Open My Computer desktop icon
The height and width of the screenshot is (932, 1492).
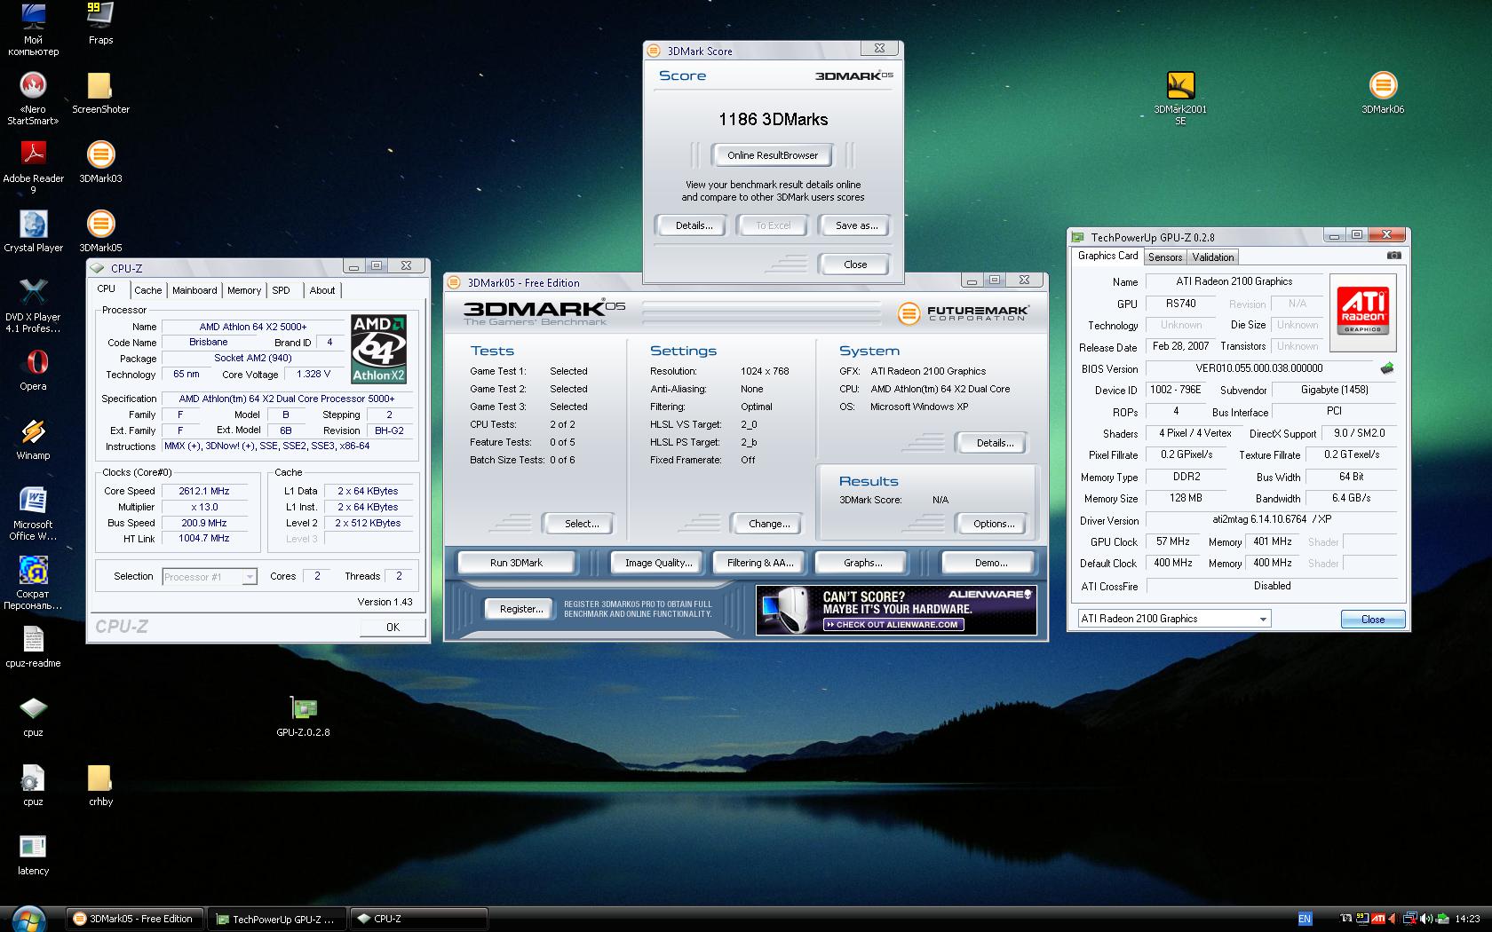(33, 28)
